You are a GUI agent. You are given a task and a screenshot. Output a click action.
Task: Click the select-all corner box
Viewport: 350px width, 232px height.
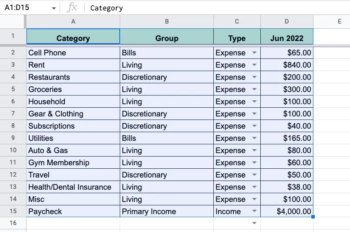tap(13, 21)
